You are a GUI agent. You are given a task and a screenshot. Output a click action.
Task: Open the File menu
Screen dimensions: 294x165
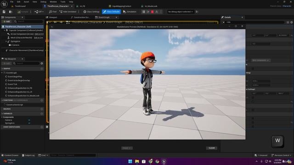tap(11, 2)
